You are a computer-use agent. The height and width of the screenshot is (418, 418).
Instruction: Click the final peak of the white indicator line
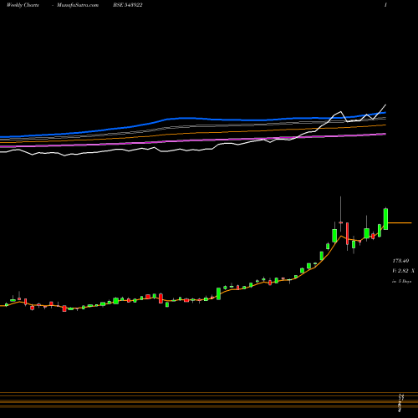pos(385,104)
